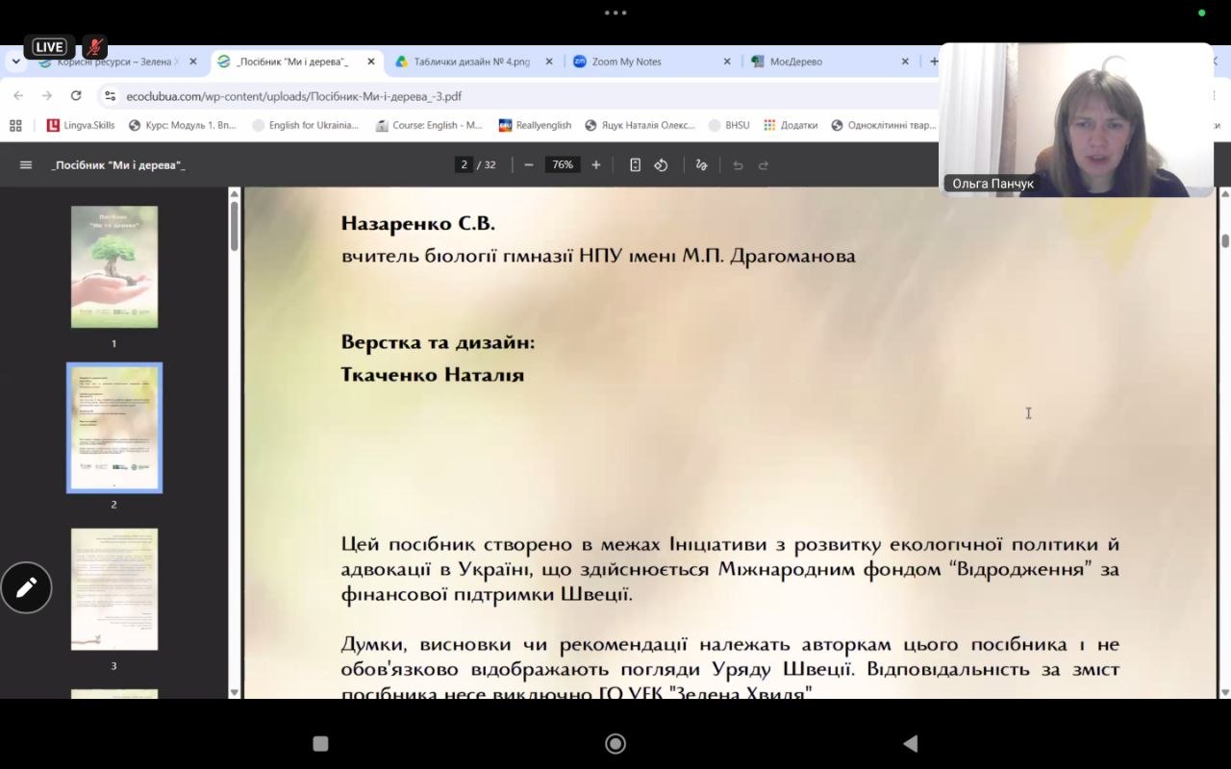Expand the tab search dropdown arrow

pos(16,62)
